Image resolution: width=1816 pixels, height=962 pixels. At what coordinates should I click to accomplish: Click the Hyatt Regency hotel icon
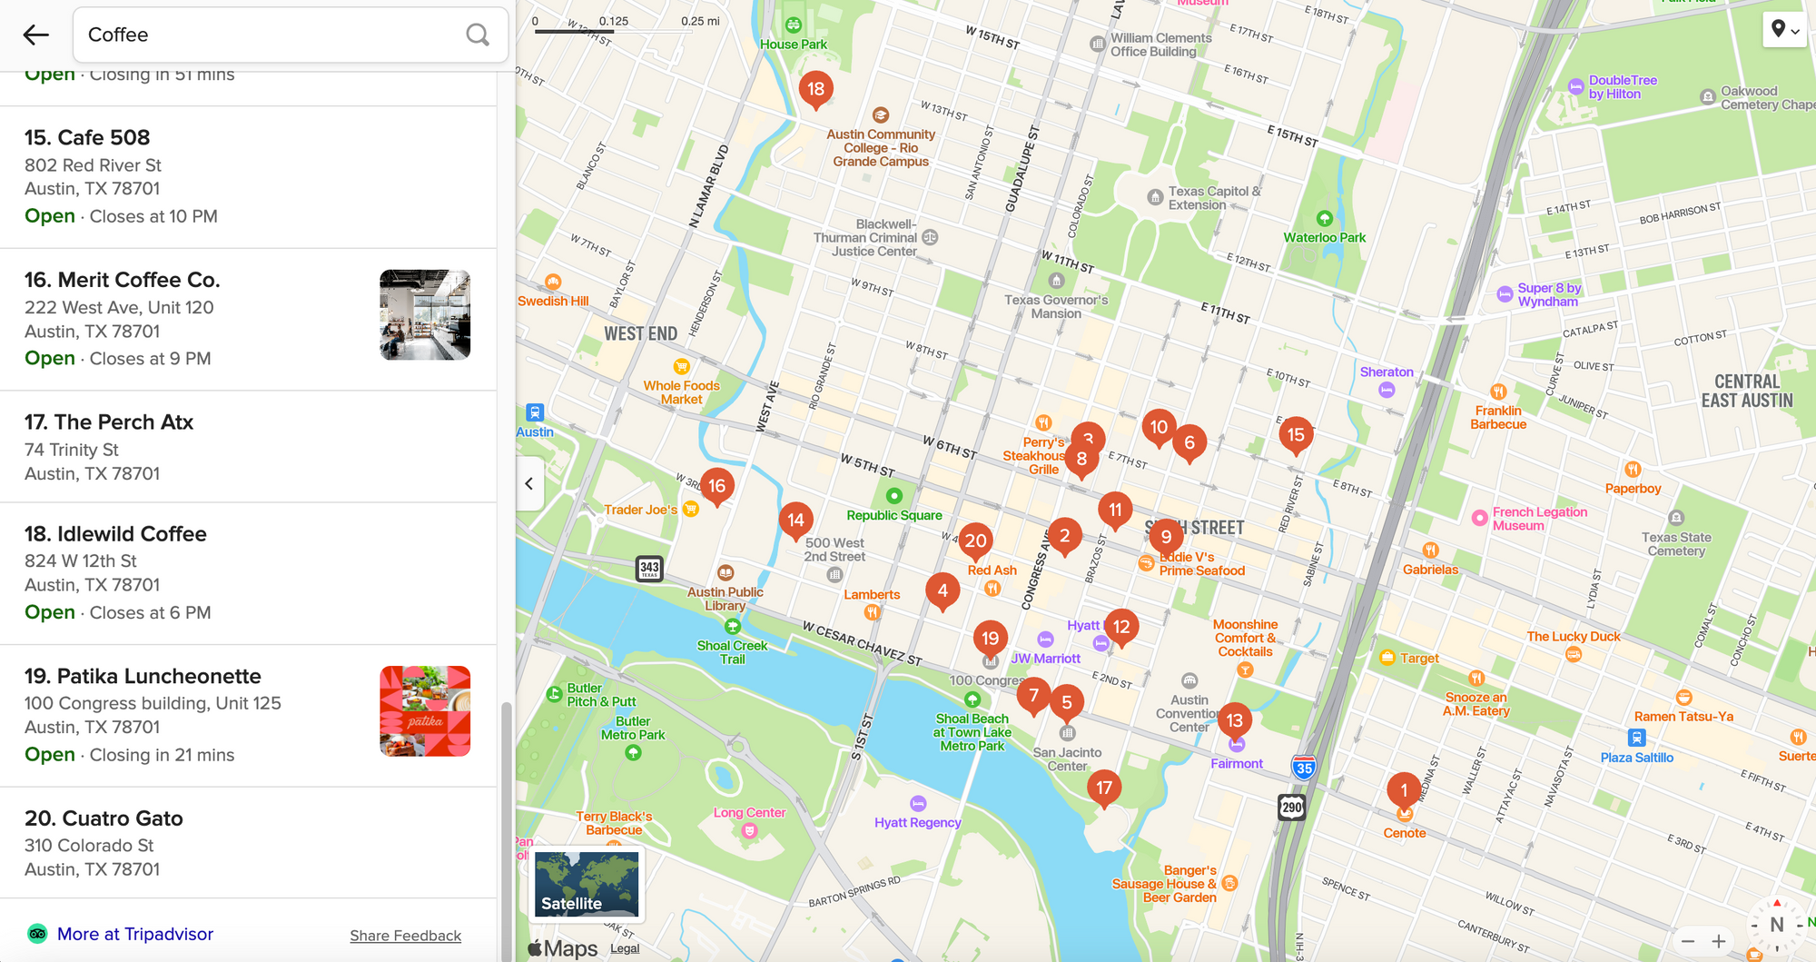click(x=918, y=804)
